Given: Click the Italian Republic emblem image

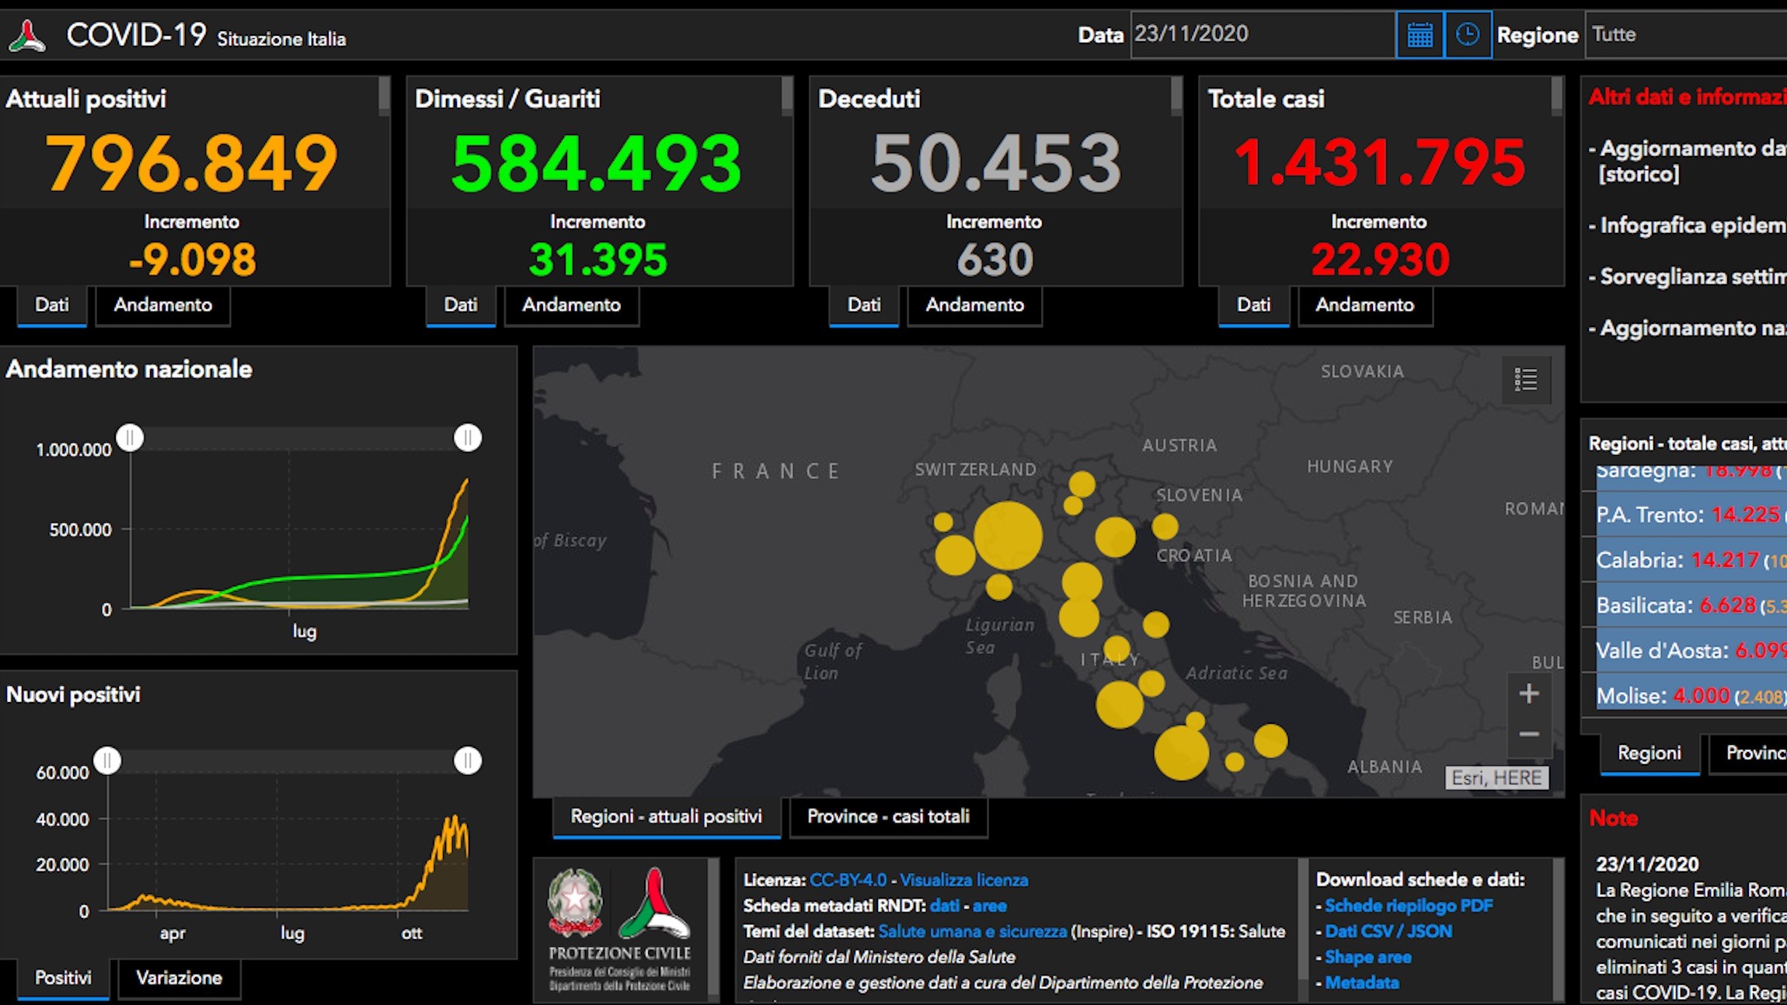Looking at the screenshot, I should click(575, 902).
